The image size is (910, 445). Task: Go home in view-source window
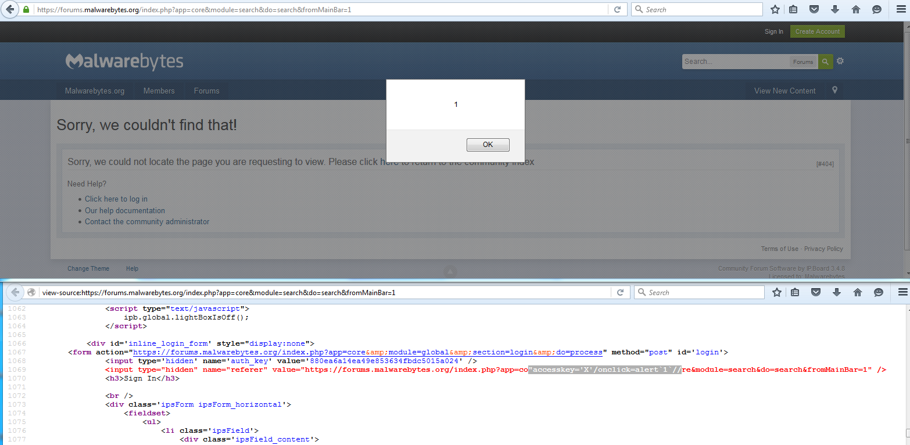click(x=858, y=292)
